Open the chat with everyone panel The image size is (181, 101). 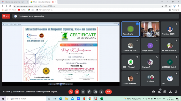click(165, 92)
